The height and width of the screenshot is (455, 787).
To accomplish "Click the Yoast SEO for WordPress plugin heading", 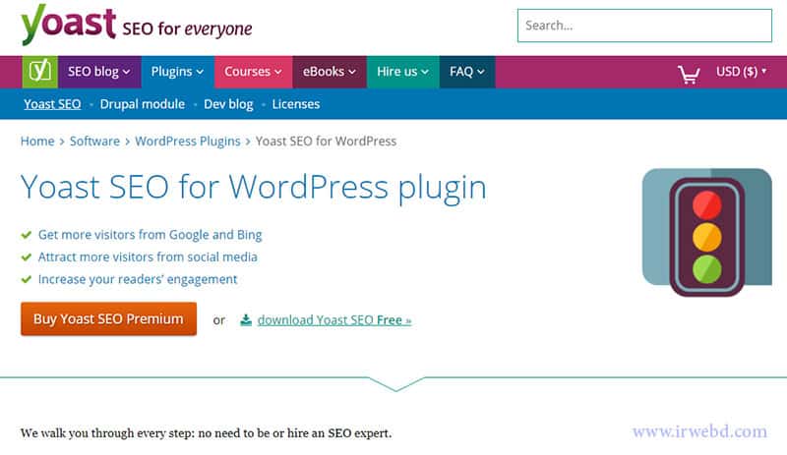I will coord(254,188).
